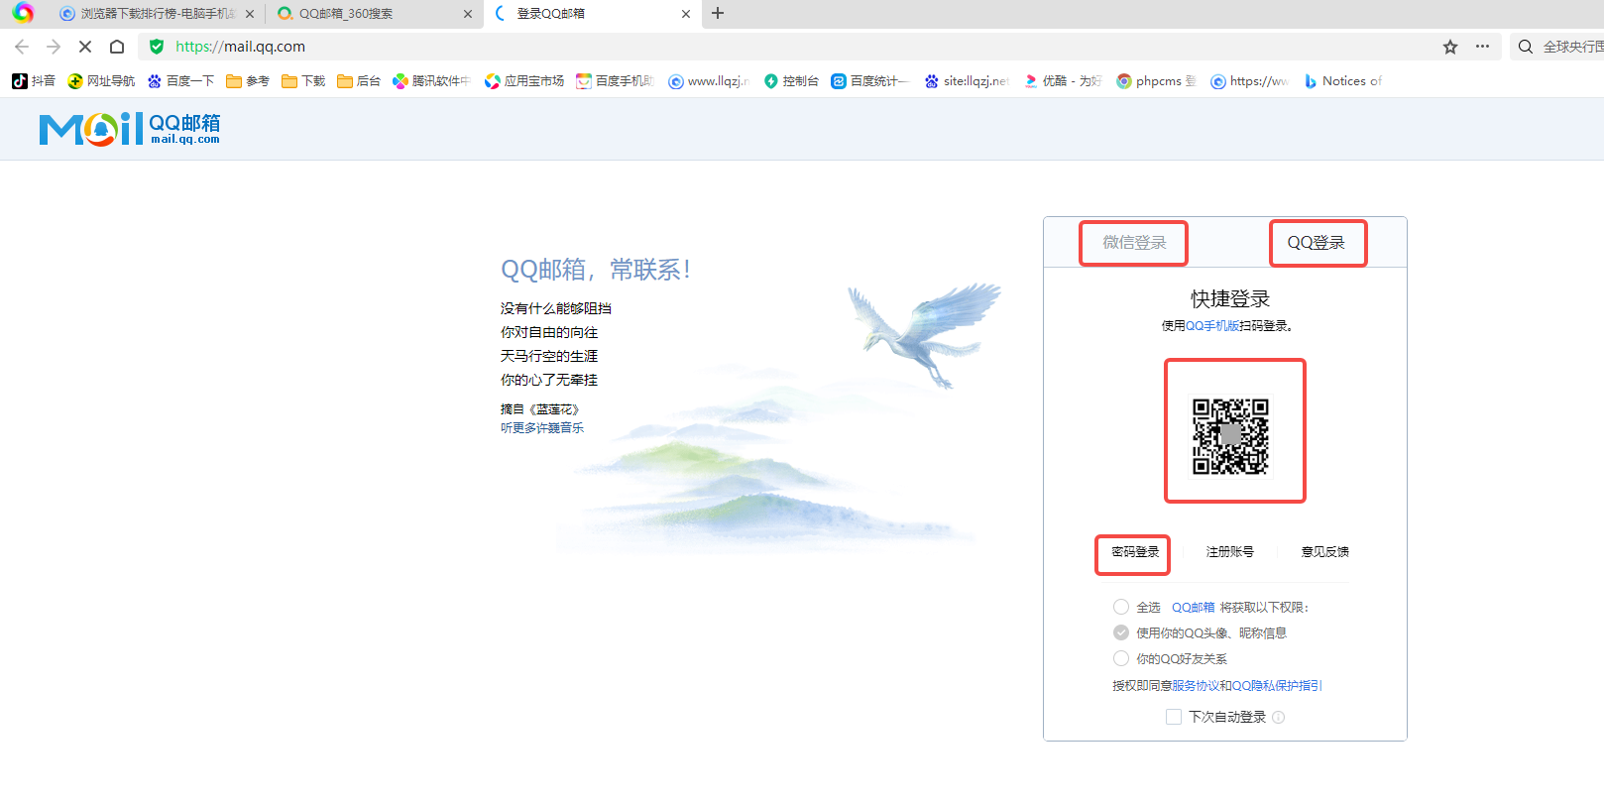This screenshot has width=1604, height=803.
Task: Click the QQ邮箱 permissions link
Action: tap(1193, 608)
